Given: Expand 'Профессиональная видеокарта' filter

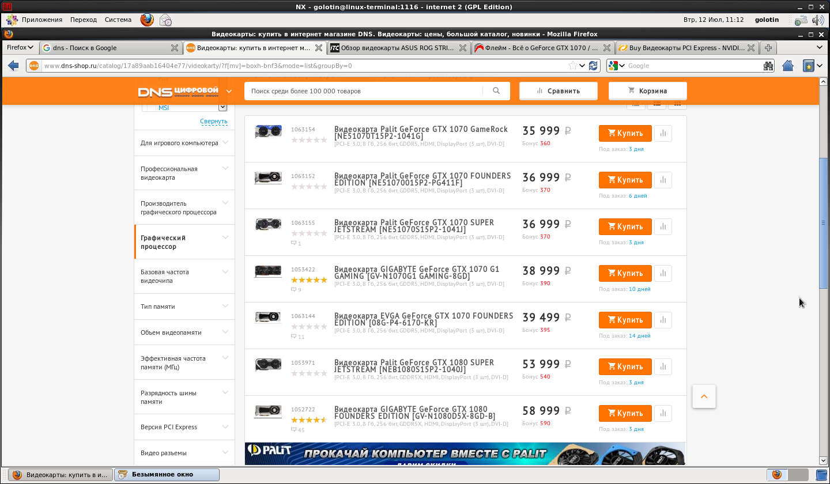Looking at the screenshot, I should tap(225, 168).
